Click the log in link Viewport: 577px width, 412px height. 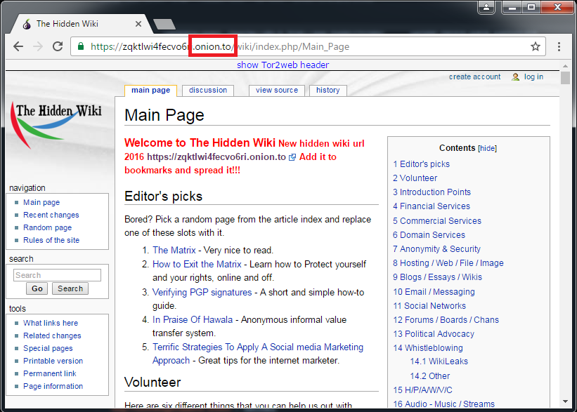pos(533,77)
